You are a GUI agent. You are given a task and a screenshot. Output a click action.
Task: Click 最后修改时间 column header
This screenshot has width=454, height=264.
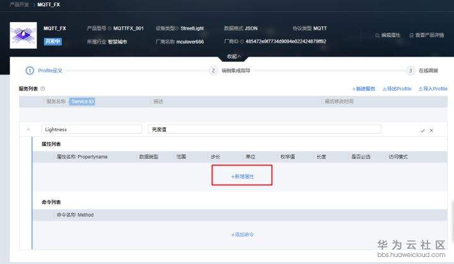(339, 101)
